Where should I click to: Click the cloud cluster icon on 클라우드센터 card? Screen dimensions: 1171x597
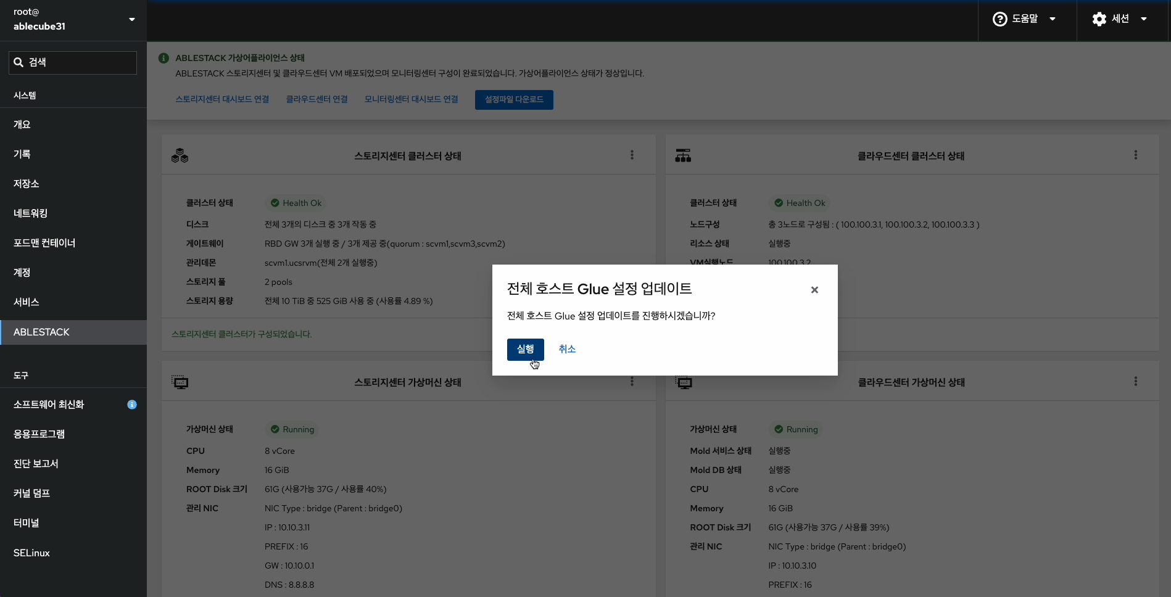683,155
